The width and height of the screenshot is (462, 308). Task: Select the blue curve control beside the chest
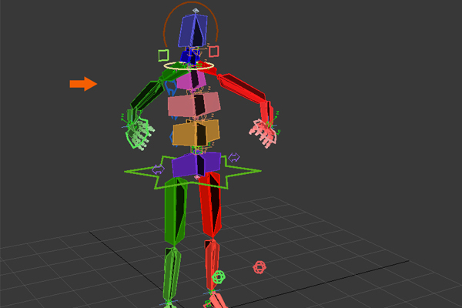pyautogui.click(x=171, y=88)
